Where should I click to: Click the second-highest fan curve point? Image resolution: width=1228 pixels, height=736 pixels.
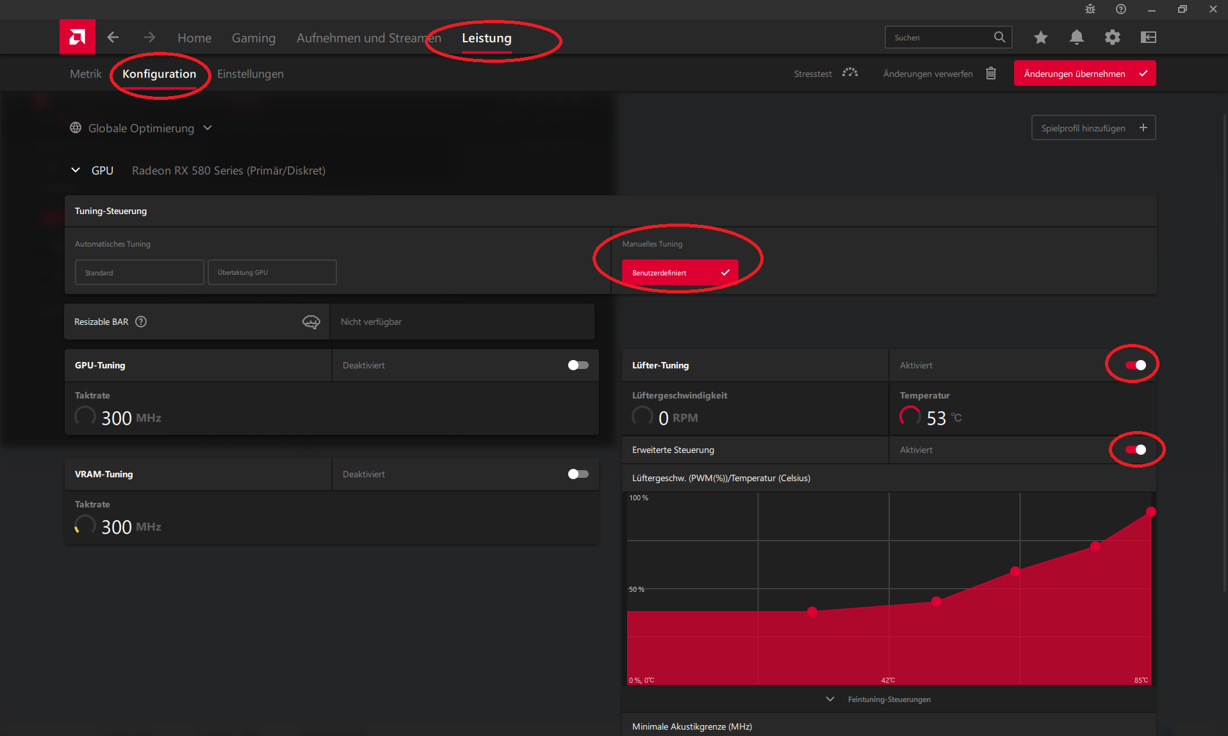[1095, 546]
